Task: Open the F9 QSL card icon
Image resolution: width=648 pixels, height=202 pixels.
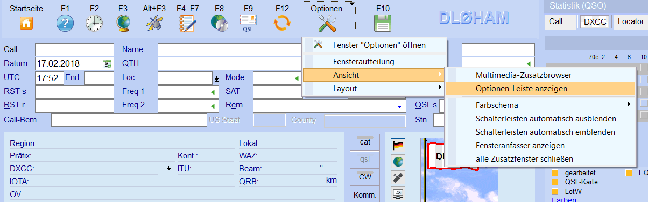Action: coord(248,23)
